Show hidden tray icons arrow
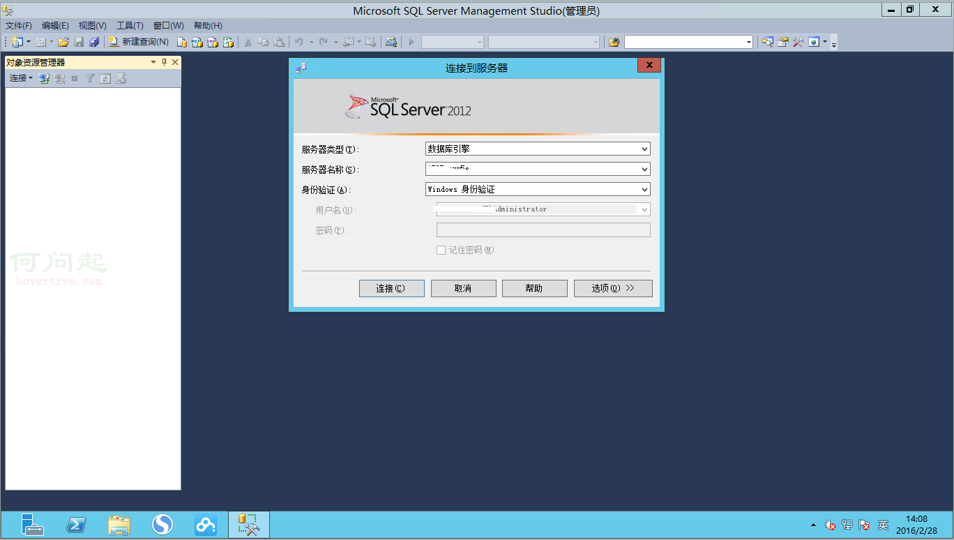954x540 pixels. (x=813, y=525)
